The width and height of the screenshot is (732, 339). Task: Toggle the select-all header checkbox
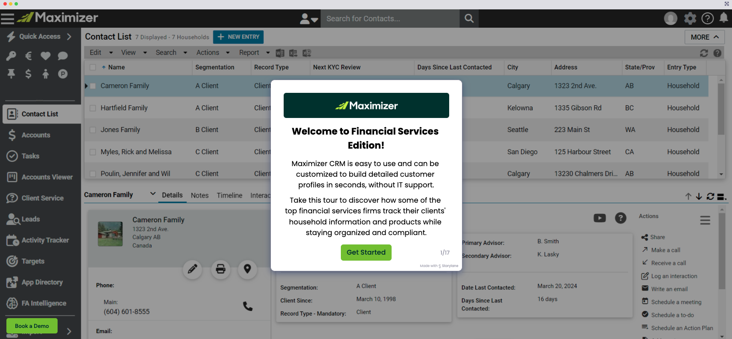coord(93,67)
